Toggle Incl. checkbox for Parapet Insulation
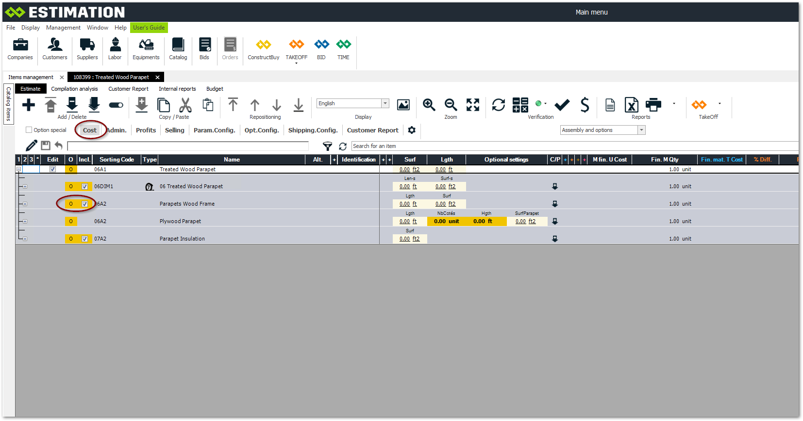 (x=85, y=239)
